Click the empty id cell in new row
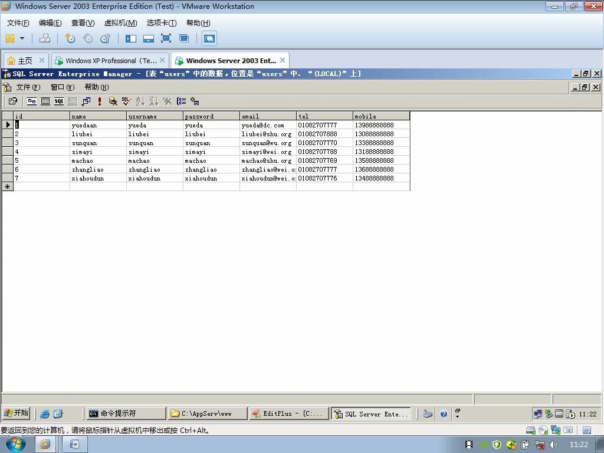This screenshot has width=604, height=453. tap(42, 187)
